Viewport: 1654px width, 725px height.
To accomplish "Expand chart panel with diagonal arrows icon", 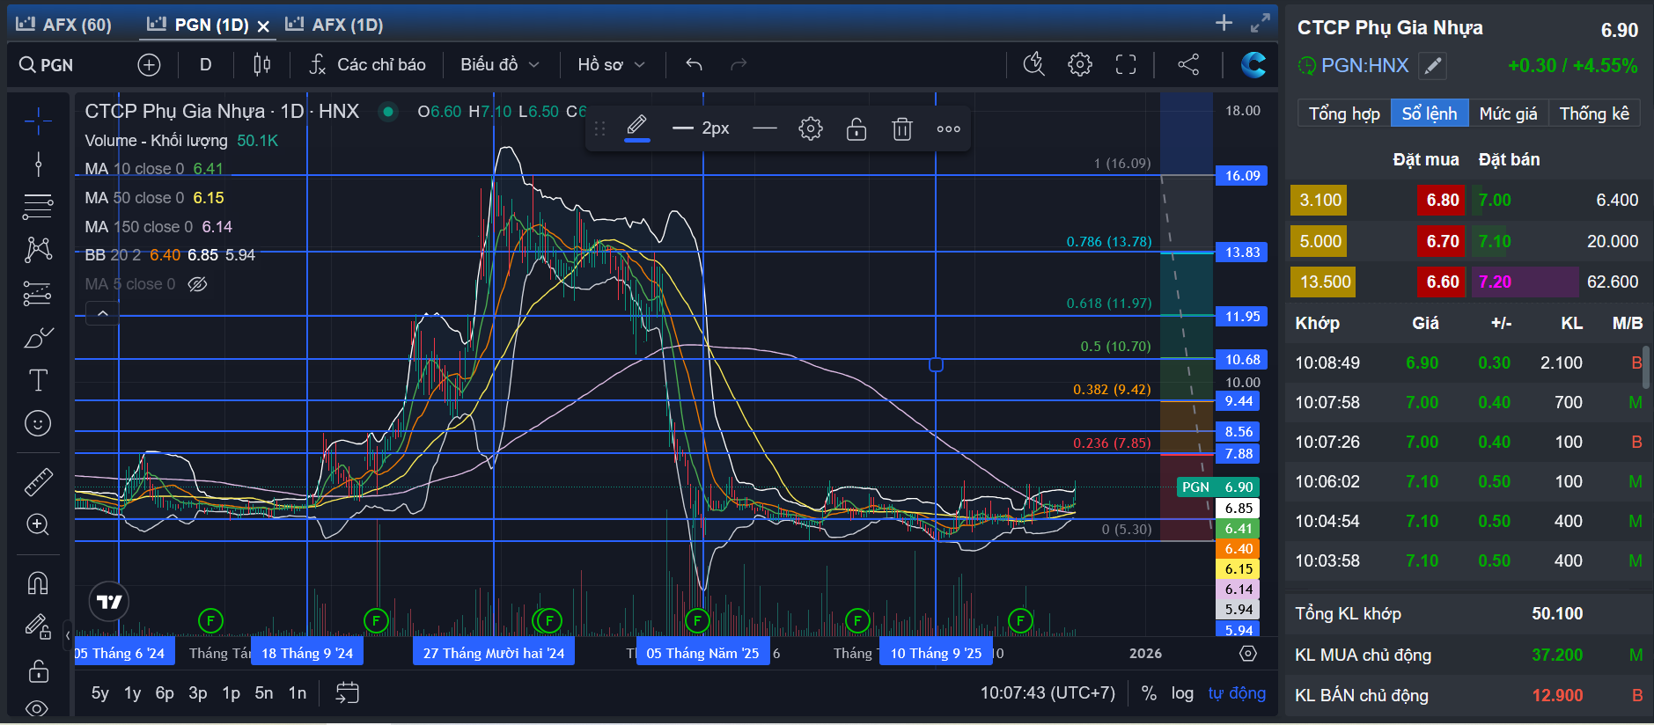I will click(x=1261, y=23).
